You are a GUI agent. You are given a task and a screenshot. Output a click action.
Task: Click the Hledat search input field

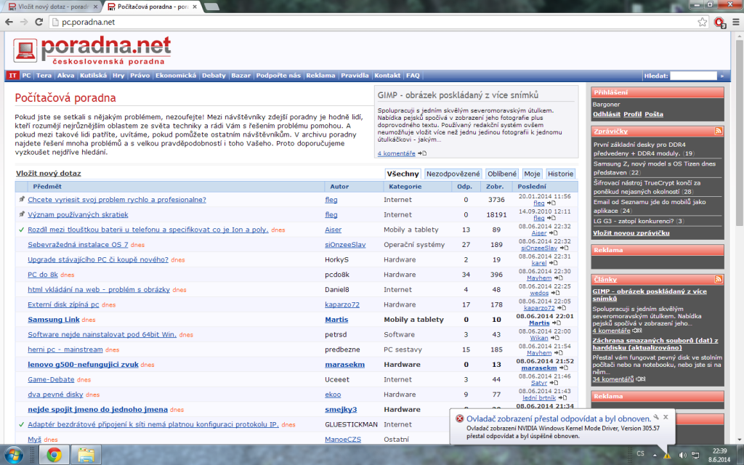(x=693, y=76)
